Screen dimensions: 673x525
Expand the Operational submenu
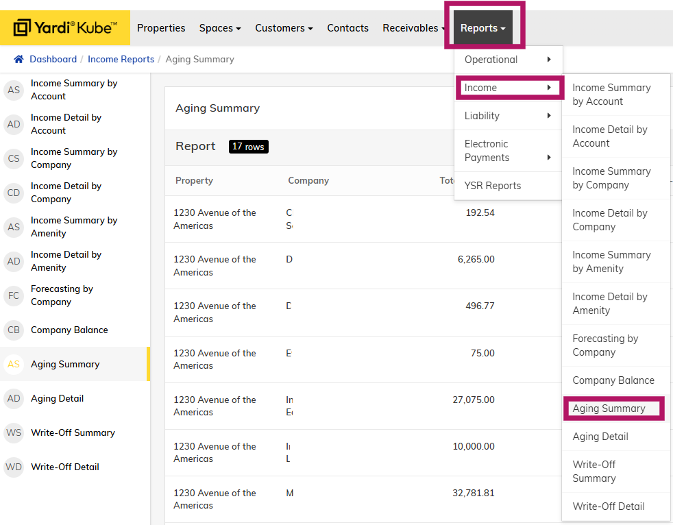(x=508, y=60)
